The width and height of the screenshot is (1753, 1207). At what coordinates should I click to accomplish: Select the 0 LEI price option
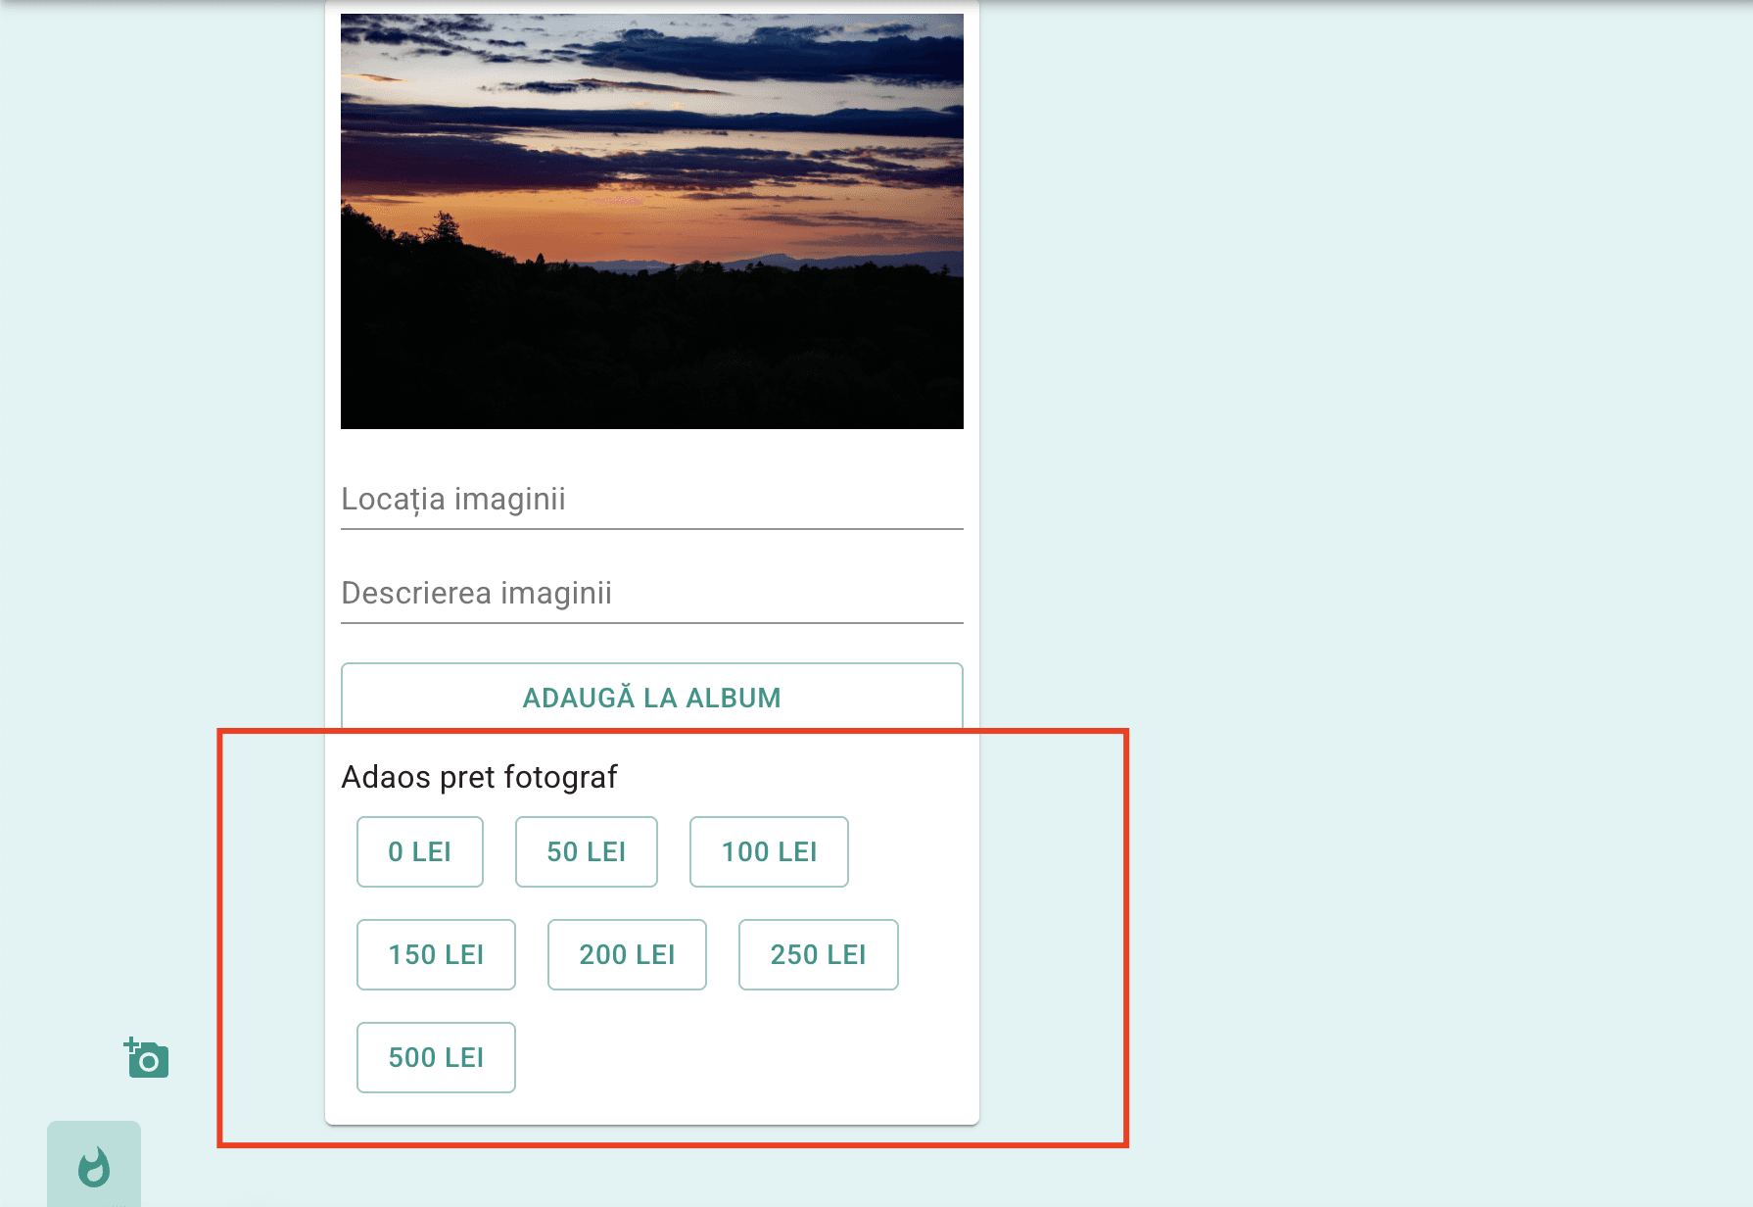point(420,851)
